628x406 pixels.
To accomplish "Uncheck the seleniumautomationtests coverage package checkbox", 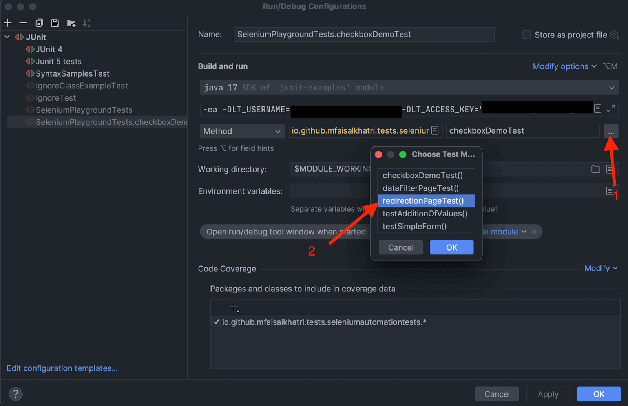I will tap(217, 322).
